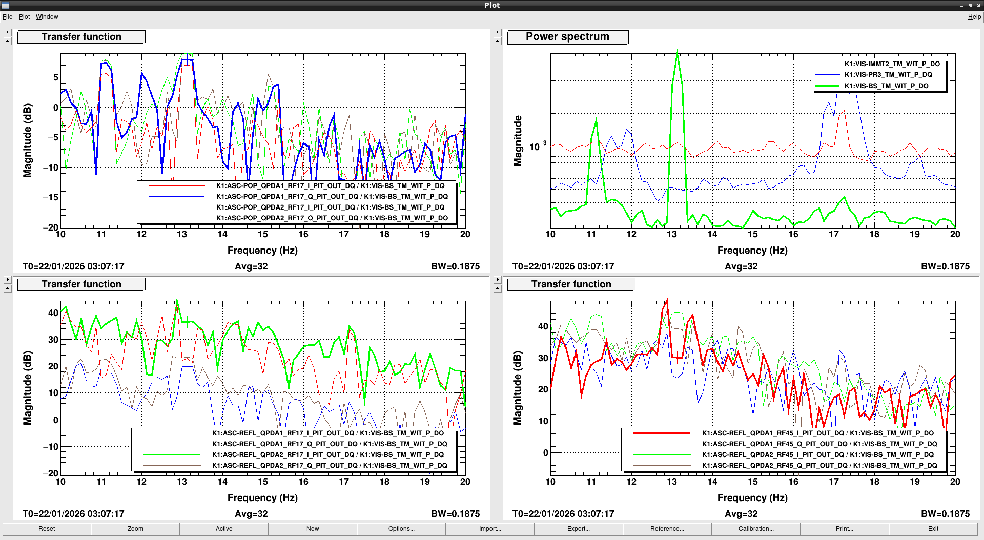The width and height of the screenshot is (984, 540).
Task: Select the Power spectrum title box
Action: click(567, 37)
